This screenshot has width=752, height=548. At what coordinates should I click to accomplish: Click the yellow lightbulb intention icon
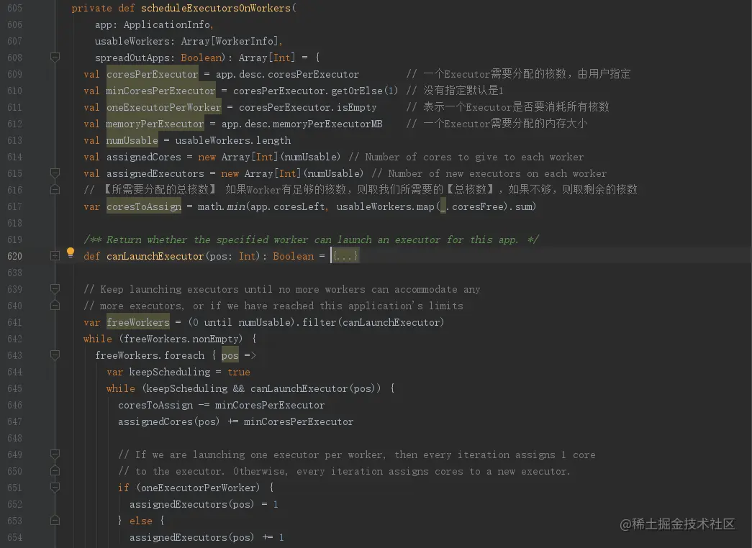pyautogui.click(x=71, y=252)
